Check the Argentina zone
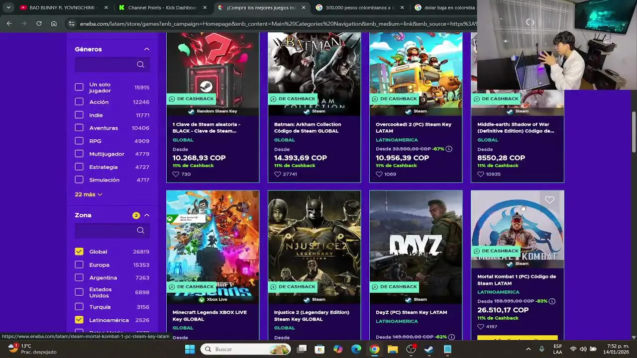Screen dimensions: 637x358 tap(79, 277)
